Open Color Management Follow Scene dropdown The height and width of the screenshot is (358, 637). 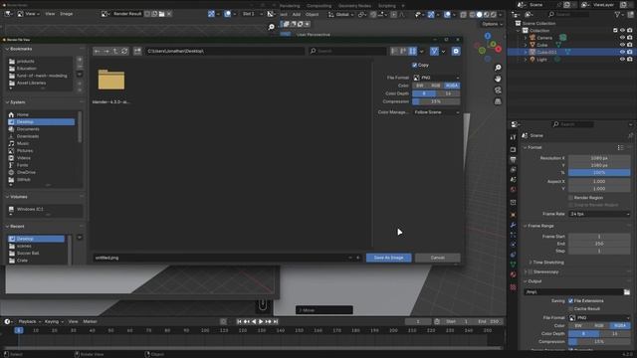click(436, 112)
